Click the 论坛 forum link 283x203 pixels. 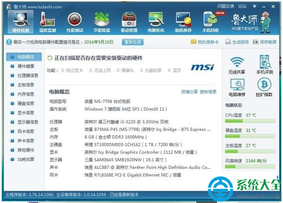[242, 6]
